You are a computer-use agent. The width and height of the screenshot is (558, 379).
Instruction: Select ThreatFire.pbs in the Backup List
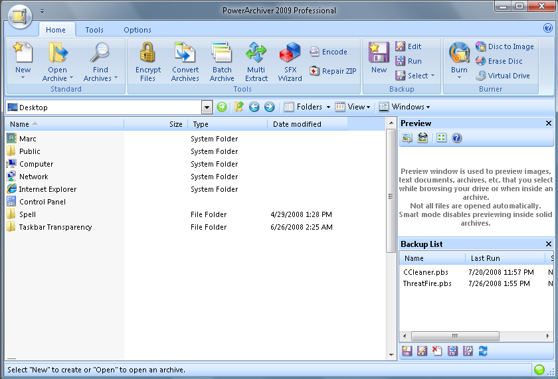[427, 283]
